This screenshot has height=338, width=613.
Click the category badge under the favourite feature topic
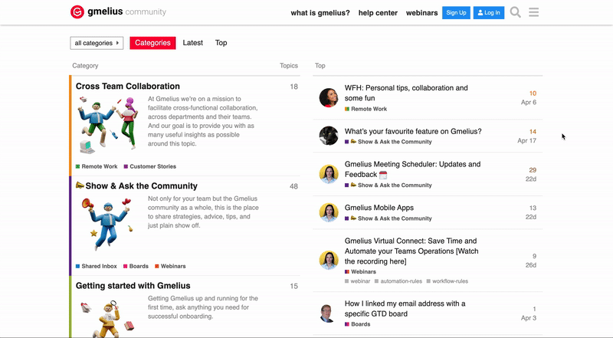pos(388,142)
